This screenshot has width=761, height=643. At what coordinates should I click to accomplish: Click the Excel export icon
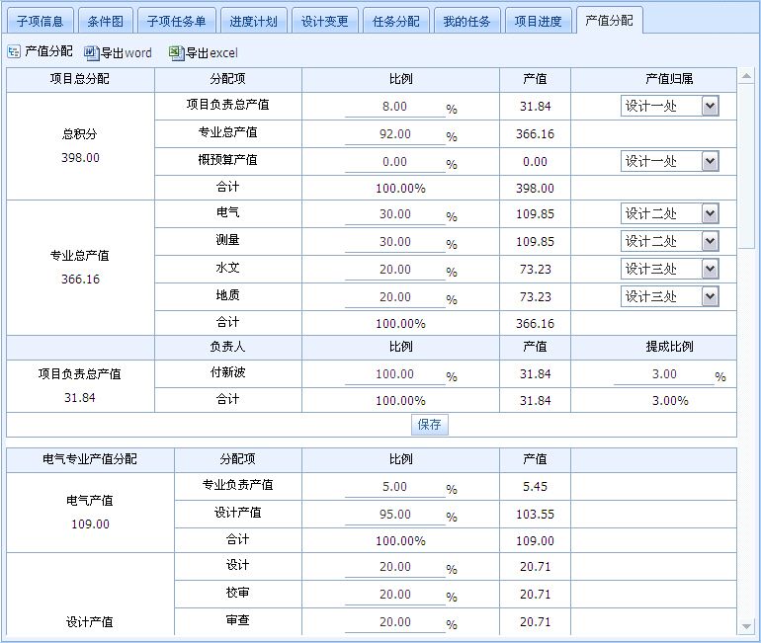point(176,52)
